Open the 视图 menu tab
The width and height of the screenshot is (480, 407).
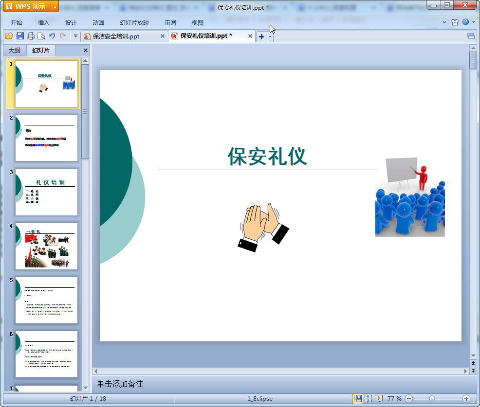click(198, 23)
